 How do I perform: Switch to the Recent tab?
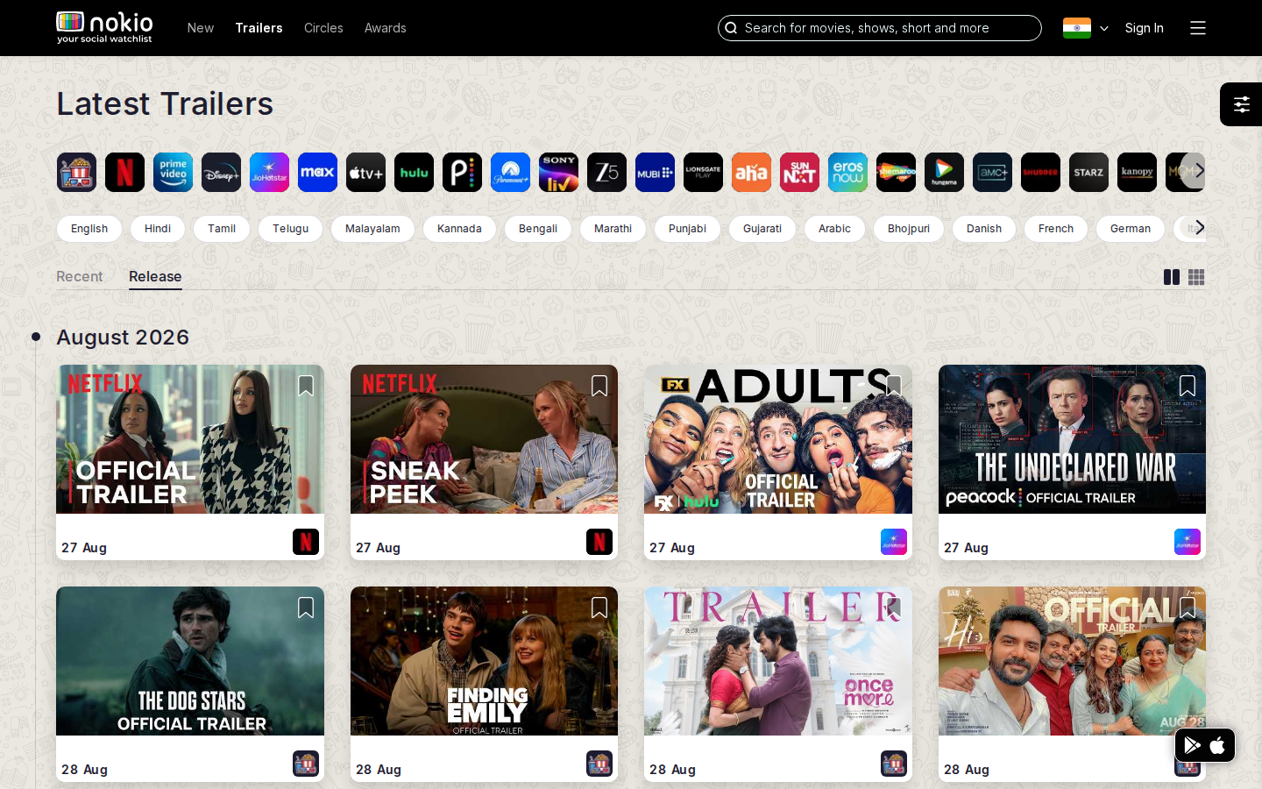coord(80,276)
